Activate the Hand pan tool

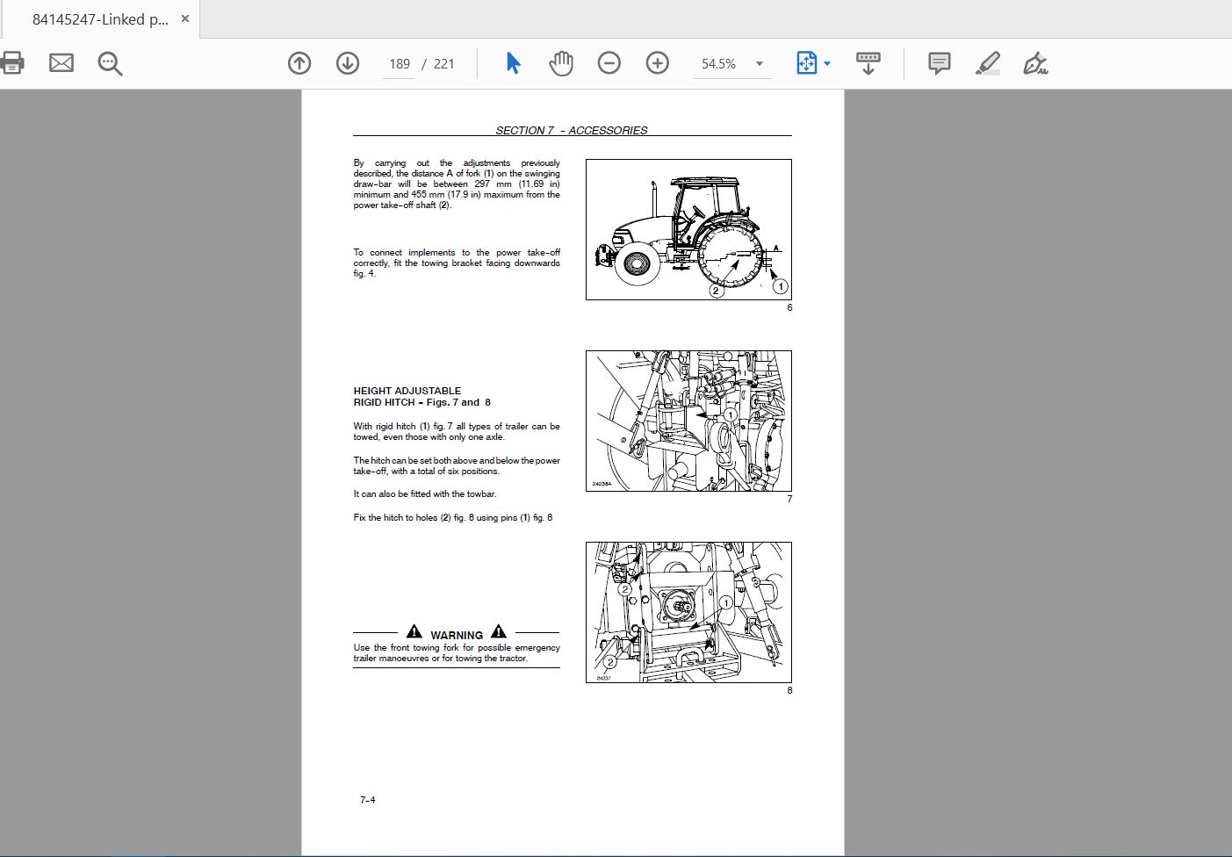[x=561, y=63]
